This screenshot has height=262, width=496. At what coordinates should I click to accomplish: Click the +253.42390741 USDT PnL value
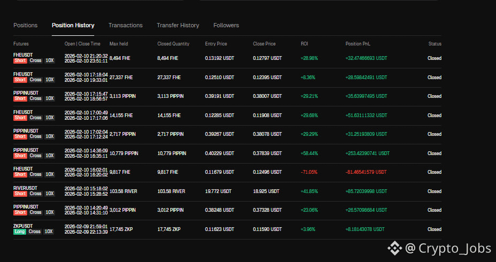368,153
